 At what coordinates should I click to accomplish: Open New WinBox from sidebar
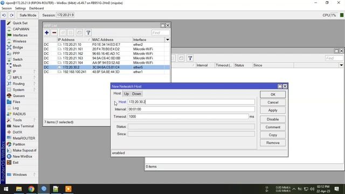pyautogui.click(x=22, y=156)
